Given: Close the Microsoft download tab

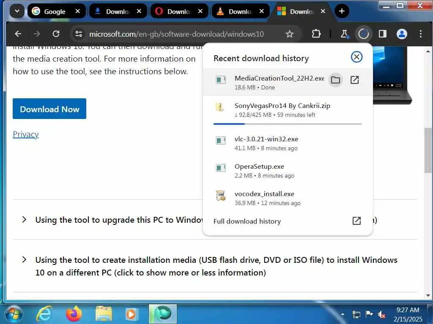Looking at the screenshot, I should click(323, 11).
